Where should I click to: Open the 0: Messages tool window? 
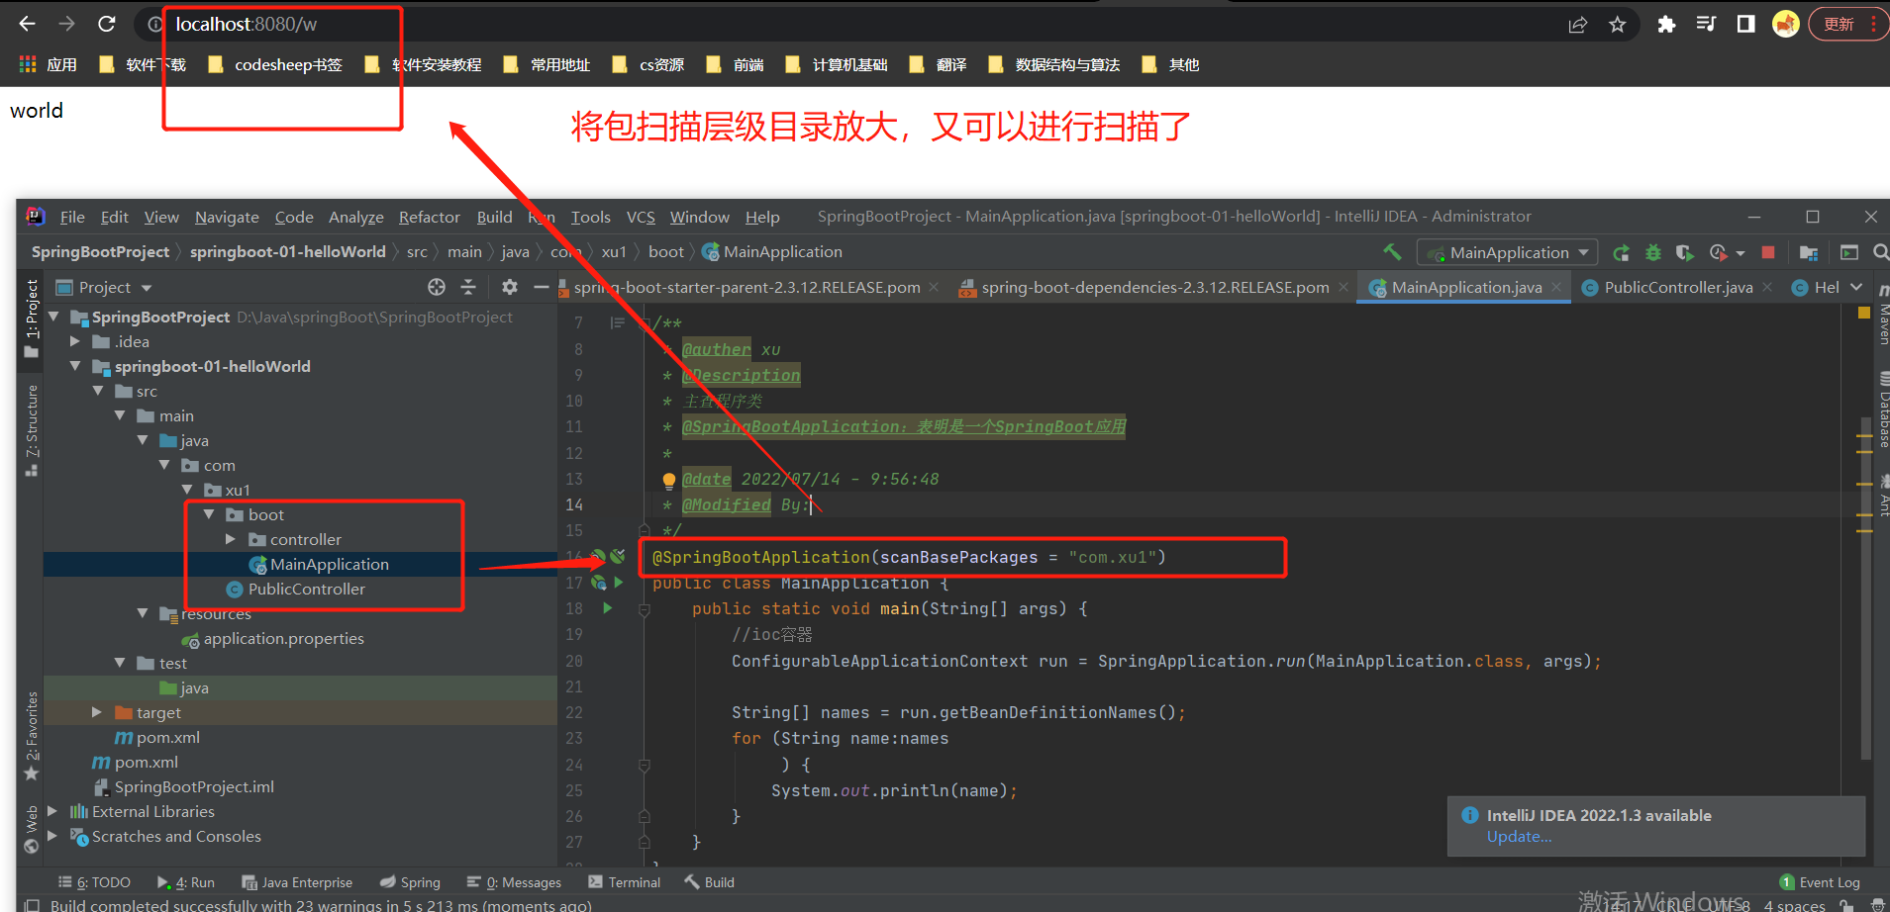click(514, 882)
